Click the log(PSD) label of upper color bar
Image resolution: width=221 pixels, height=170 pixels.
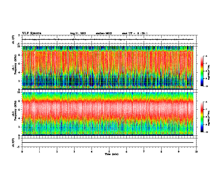[209, 72]
